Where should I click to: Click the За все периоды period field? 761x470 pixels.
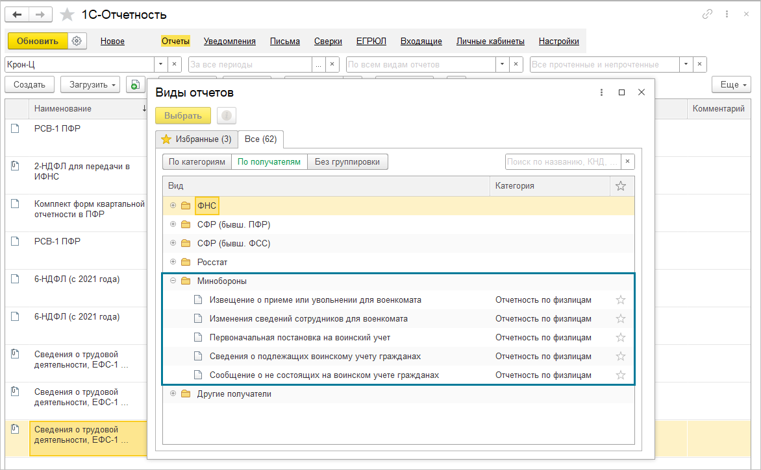(x=250, y=64)
